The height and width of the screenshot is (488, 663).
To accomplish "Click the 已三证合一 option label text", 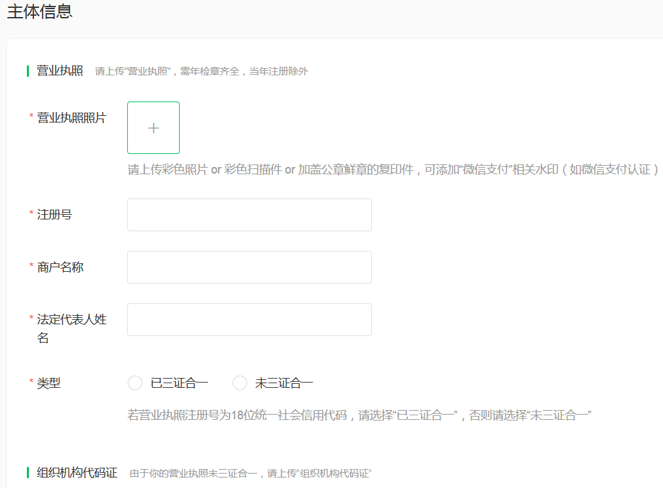I will (x=179, y=383).
